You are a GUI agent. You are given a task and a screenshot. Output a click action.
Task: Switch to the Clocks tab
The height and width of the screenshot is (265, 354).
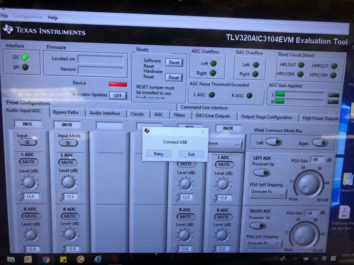tap(137, 114)
